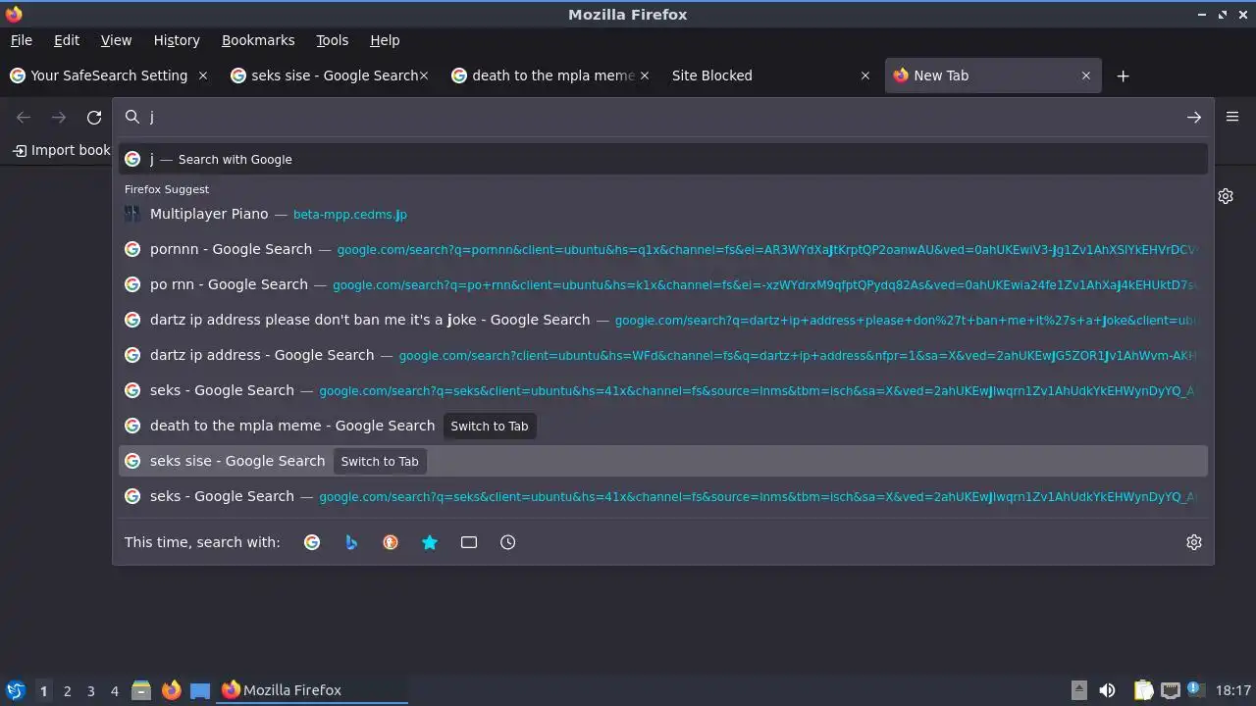Open clipboard manager tray icon
1256x706 pixels.
(1144, 690)
